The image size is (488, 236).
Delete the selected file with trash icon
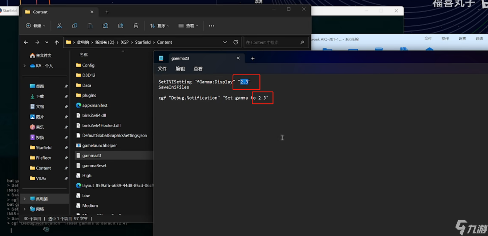[x=136, y=26]
